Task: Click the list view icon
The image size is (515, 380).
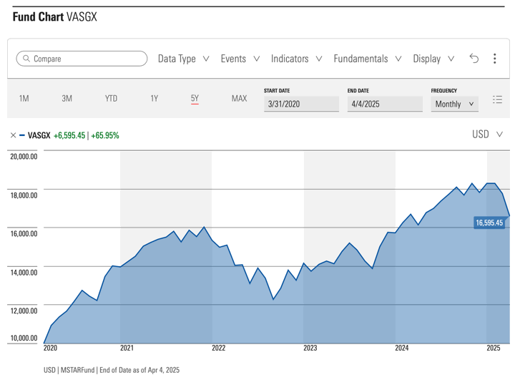Action: pyautogui.click(x=497, y=100)
